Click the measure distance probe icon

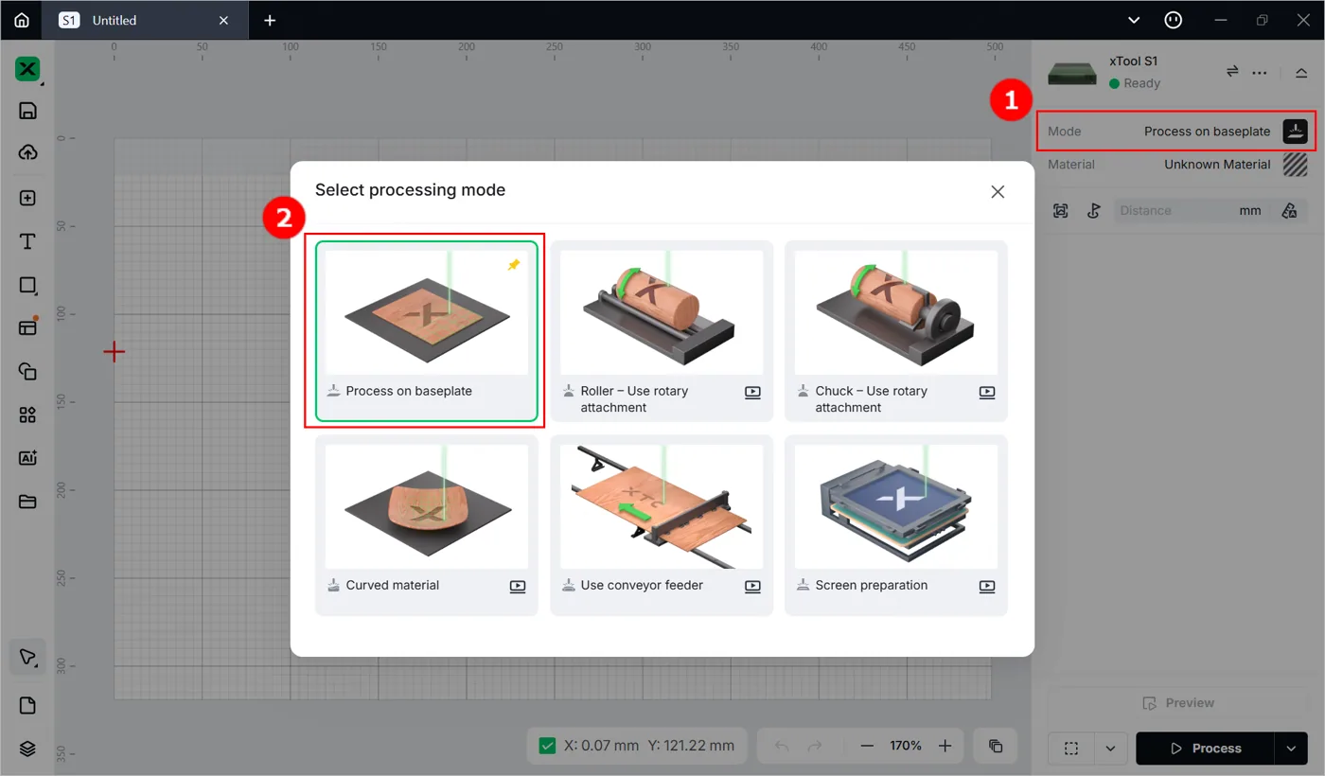coord(1093,211)
